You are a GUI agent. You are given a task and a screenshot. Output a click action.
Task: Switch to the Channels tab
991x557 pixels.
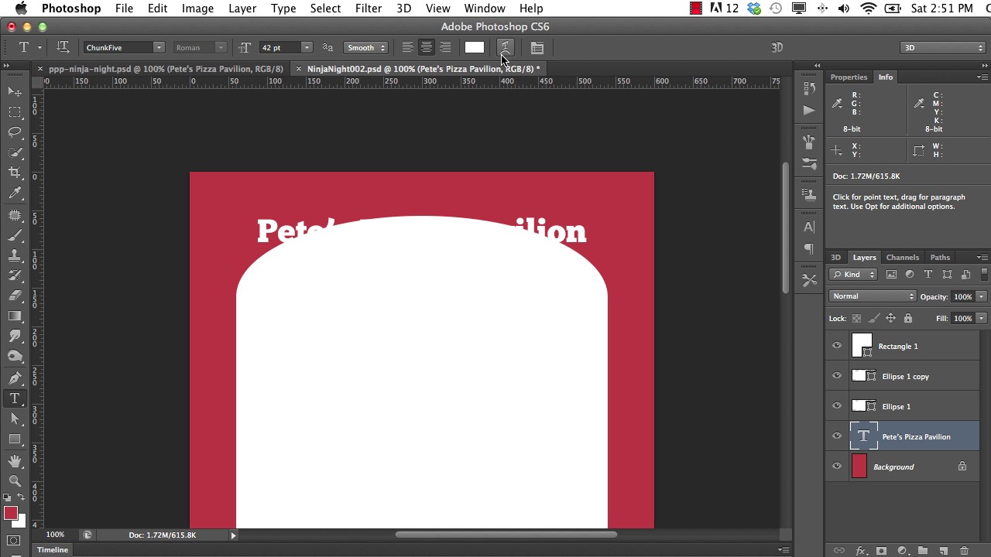902,258
